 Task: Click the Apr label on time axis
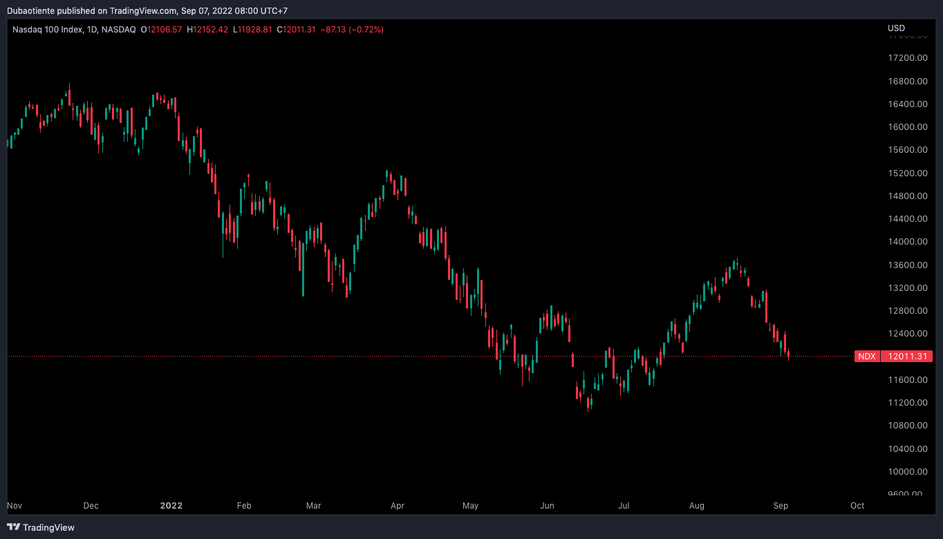coord(398,506)
